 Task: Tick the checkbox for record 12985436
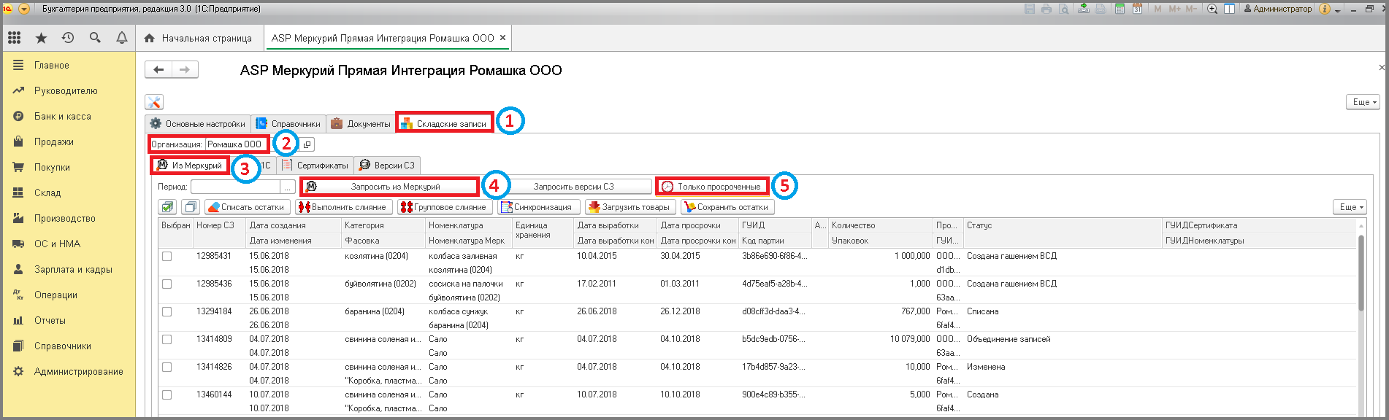[167, 284]
